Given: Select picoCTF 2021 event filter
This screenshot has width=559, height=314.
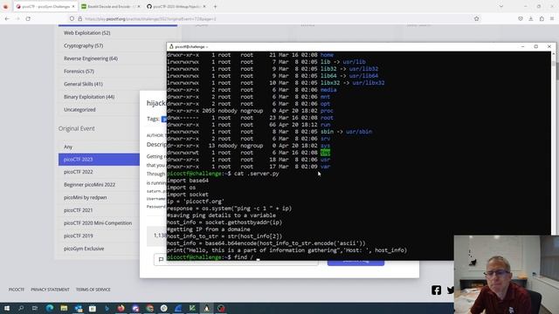Looking at the screenshot, I should pos(78,210).
